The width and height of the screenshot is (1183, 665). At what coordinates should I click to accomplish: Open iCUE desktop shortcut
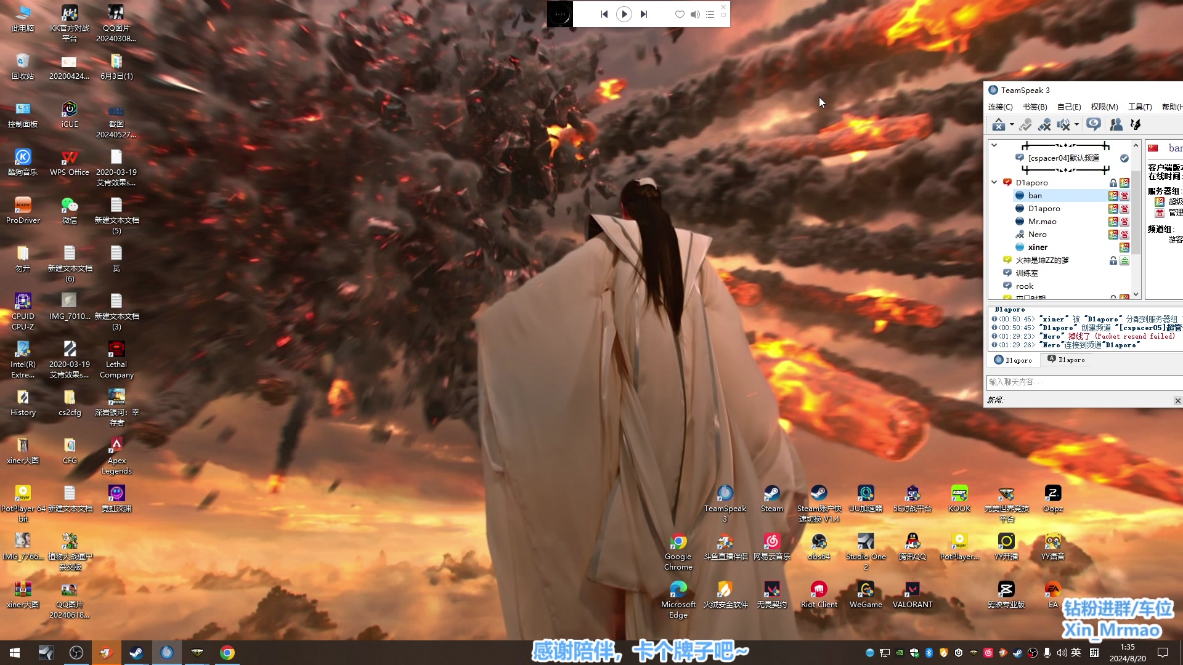70,115
